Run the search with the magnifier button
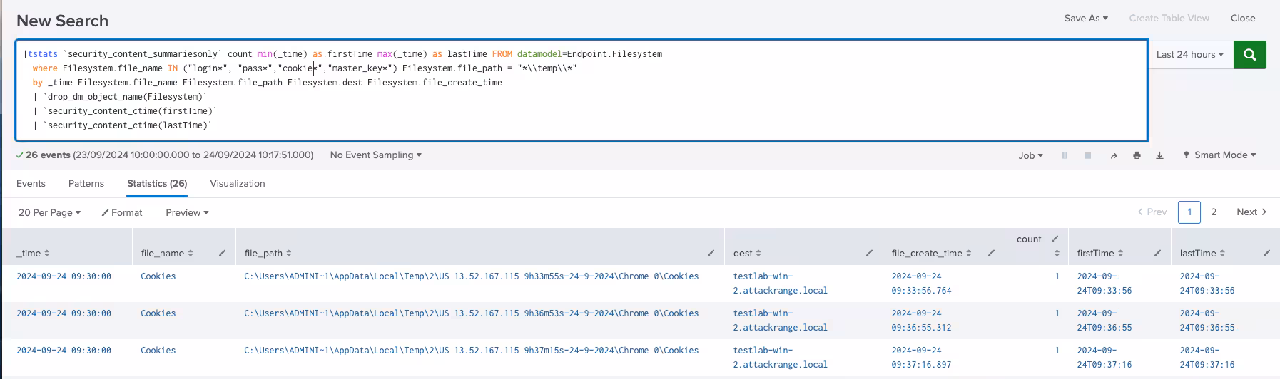The height and width of the screenshot is (379, 1280). [x=1249, y=55]
